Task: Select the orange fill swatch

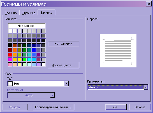Action: [x=15, y=50]
